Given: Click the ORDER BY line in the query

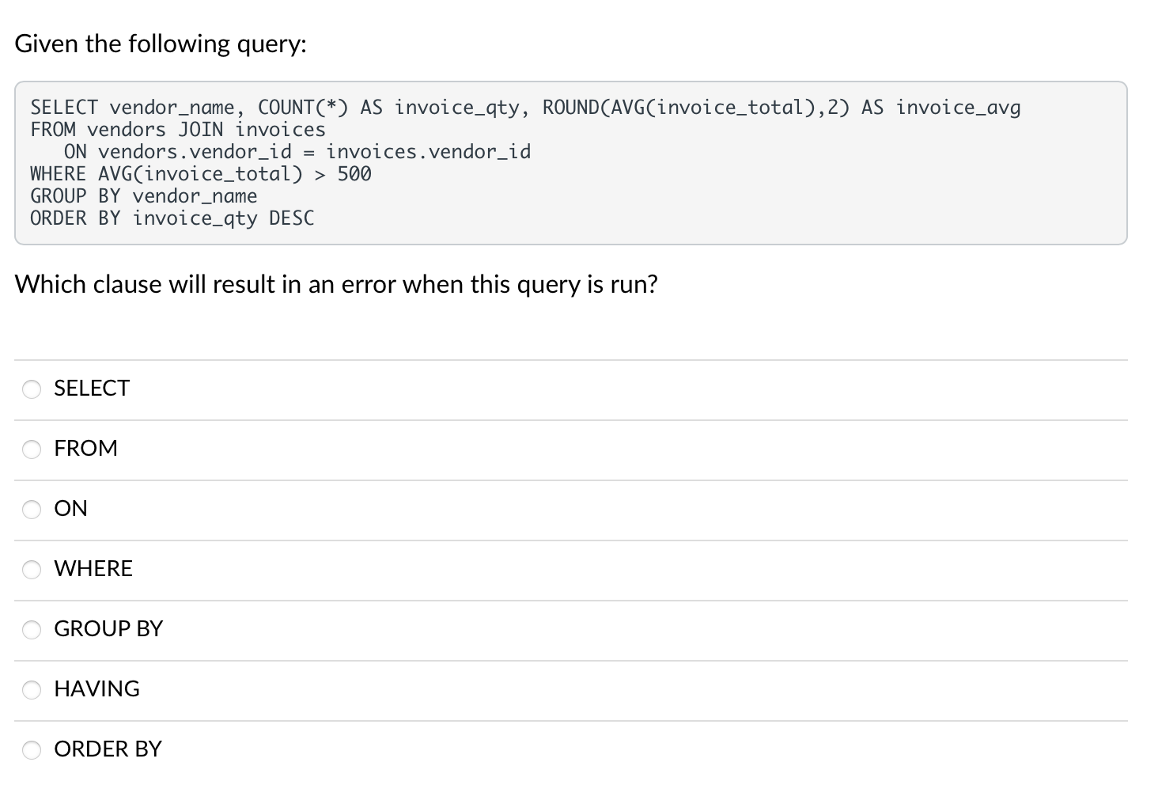Looking at the screenshot, I should (x=172, y=218).
